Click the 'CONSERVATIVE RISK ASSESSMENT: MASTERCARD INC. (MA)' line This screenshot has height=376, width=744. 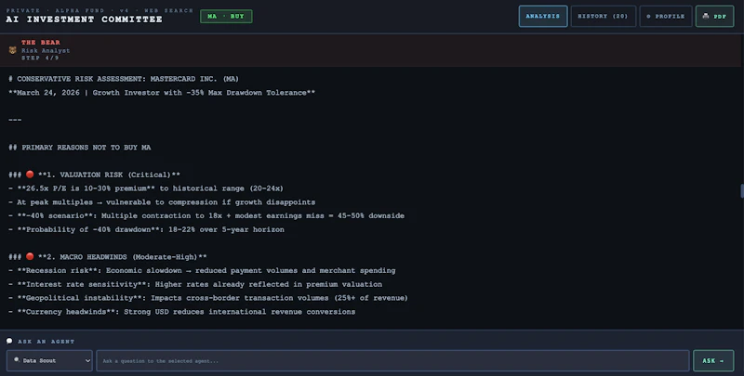pos(124,79)
